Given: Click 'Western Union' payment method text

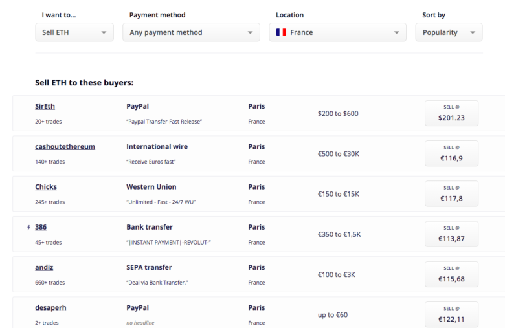Looking at the screenshot, I should pyautogui.click(x=151, y=187).
